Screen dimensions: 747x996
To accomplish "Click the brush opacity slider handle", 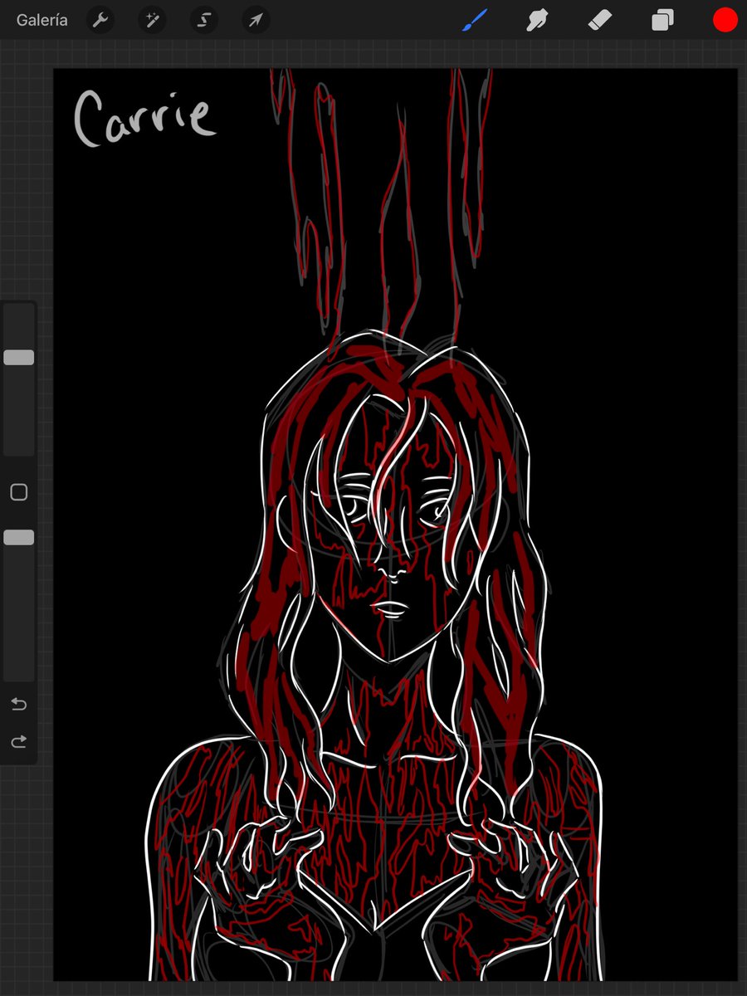I will coord(18,538).
